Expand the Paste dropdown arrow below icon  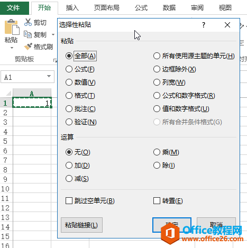[x=12, y=48]
